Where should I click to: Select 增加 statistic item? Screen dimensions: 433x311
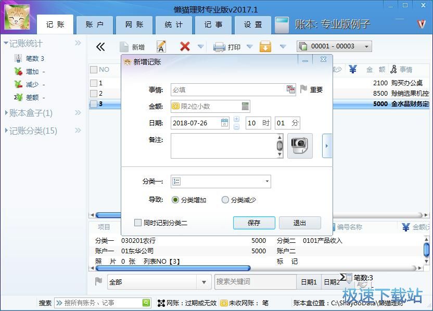point(30,72)
